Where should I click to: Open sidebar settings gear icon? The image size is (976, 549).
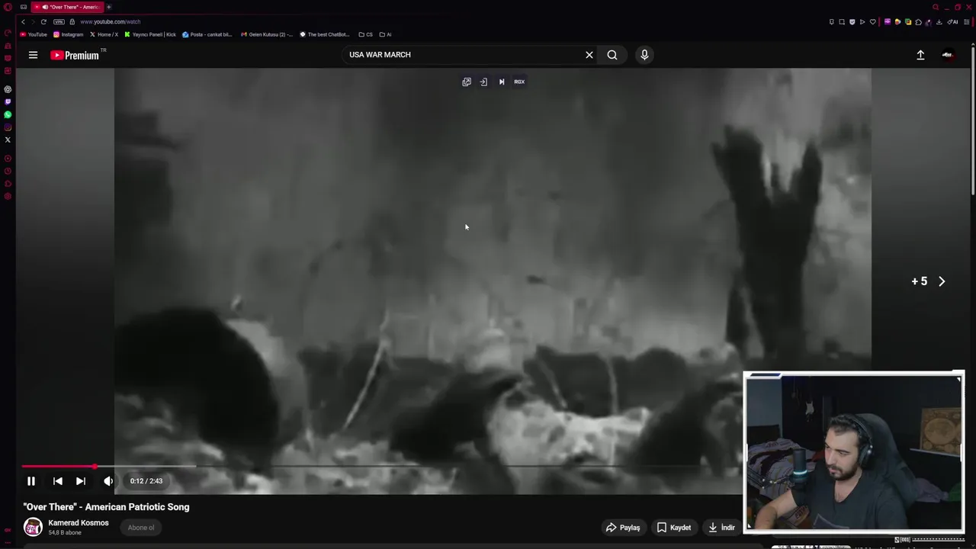click(8, 197)
